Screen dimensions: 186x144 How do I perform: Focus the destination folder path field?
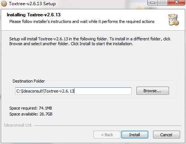pos(73,91)
